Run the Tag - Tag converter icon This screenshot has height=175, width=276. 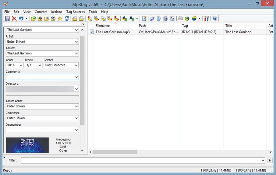tap(116, 18)
